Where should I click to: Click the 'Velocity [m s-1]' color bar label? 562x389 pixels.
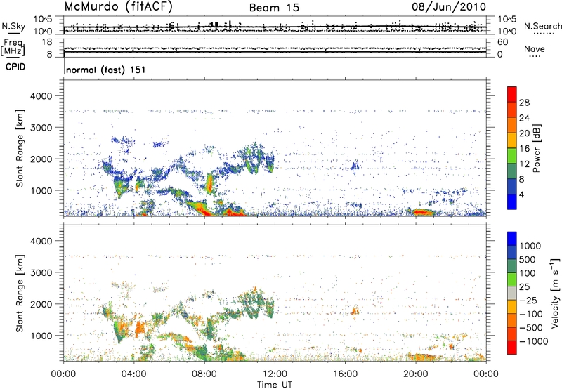pos(555,293)
